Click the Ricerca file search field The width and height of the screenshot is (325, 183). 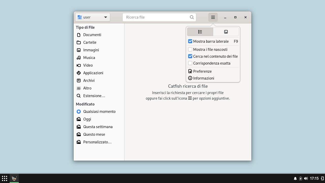coord(156,17)
